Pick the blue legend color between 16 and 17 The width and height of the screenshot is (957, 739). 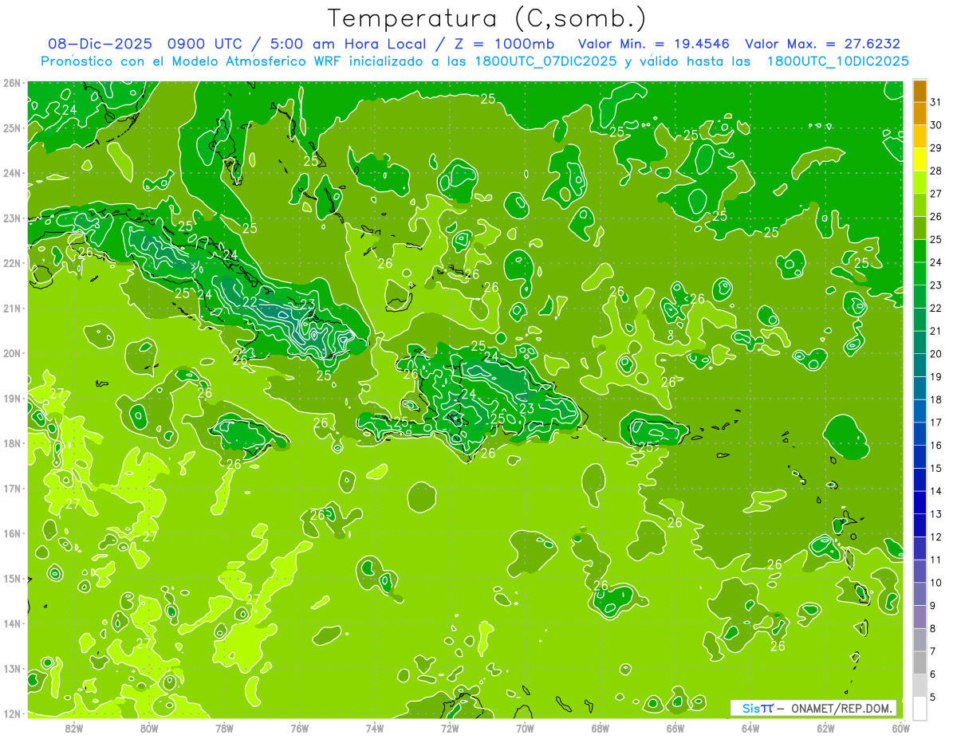click(x=920, y=434)
